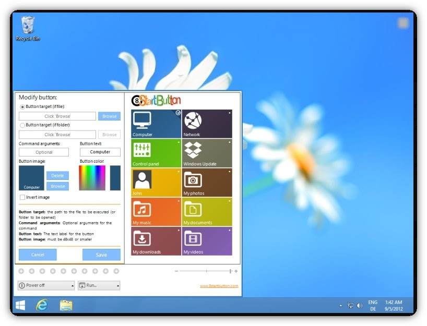427x326 pixels.
Task: Open the Windows Update tile
Action: coord(207,153)
